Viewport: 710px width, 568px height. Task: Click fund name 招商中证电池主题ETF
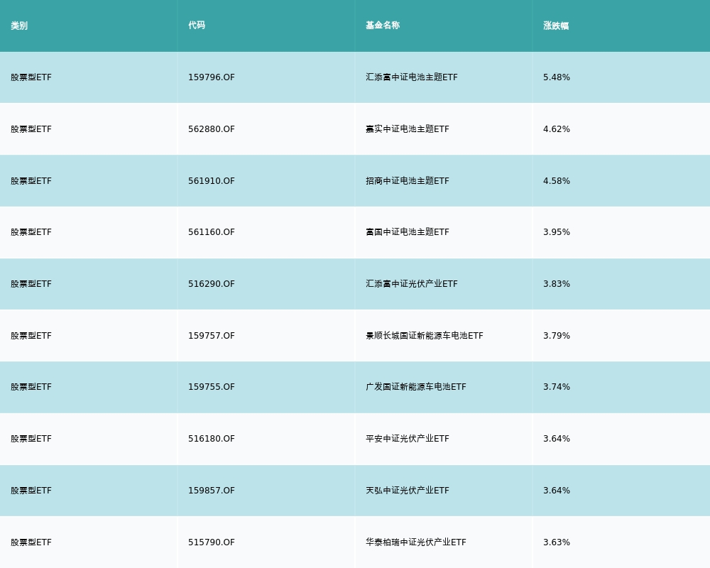[x=408, y=181]
